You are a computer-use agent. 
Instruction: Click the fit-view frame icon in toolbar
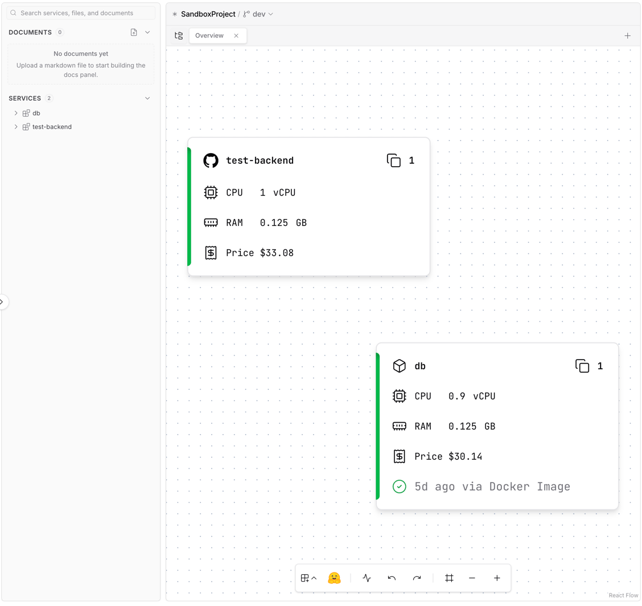[449, 578]
